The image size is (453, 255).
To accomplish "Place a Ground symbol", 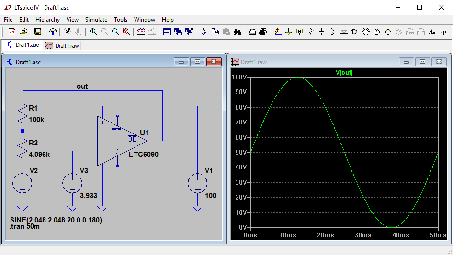I will (x=288, y=32).
